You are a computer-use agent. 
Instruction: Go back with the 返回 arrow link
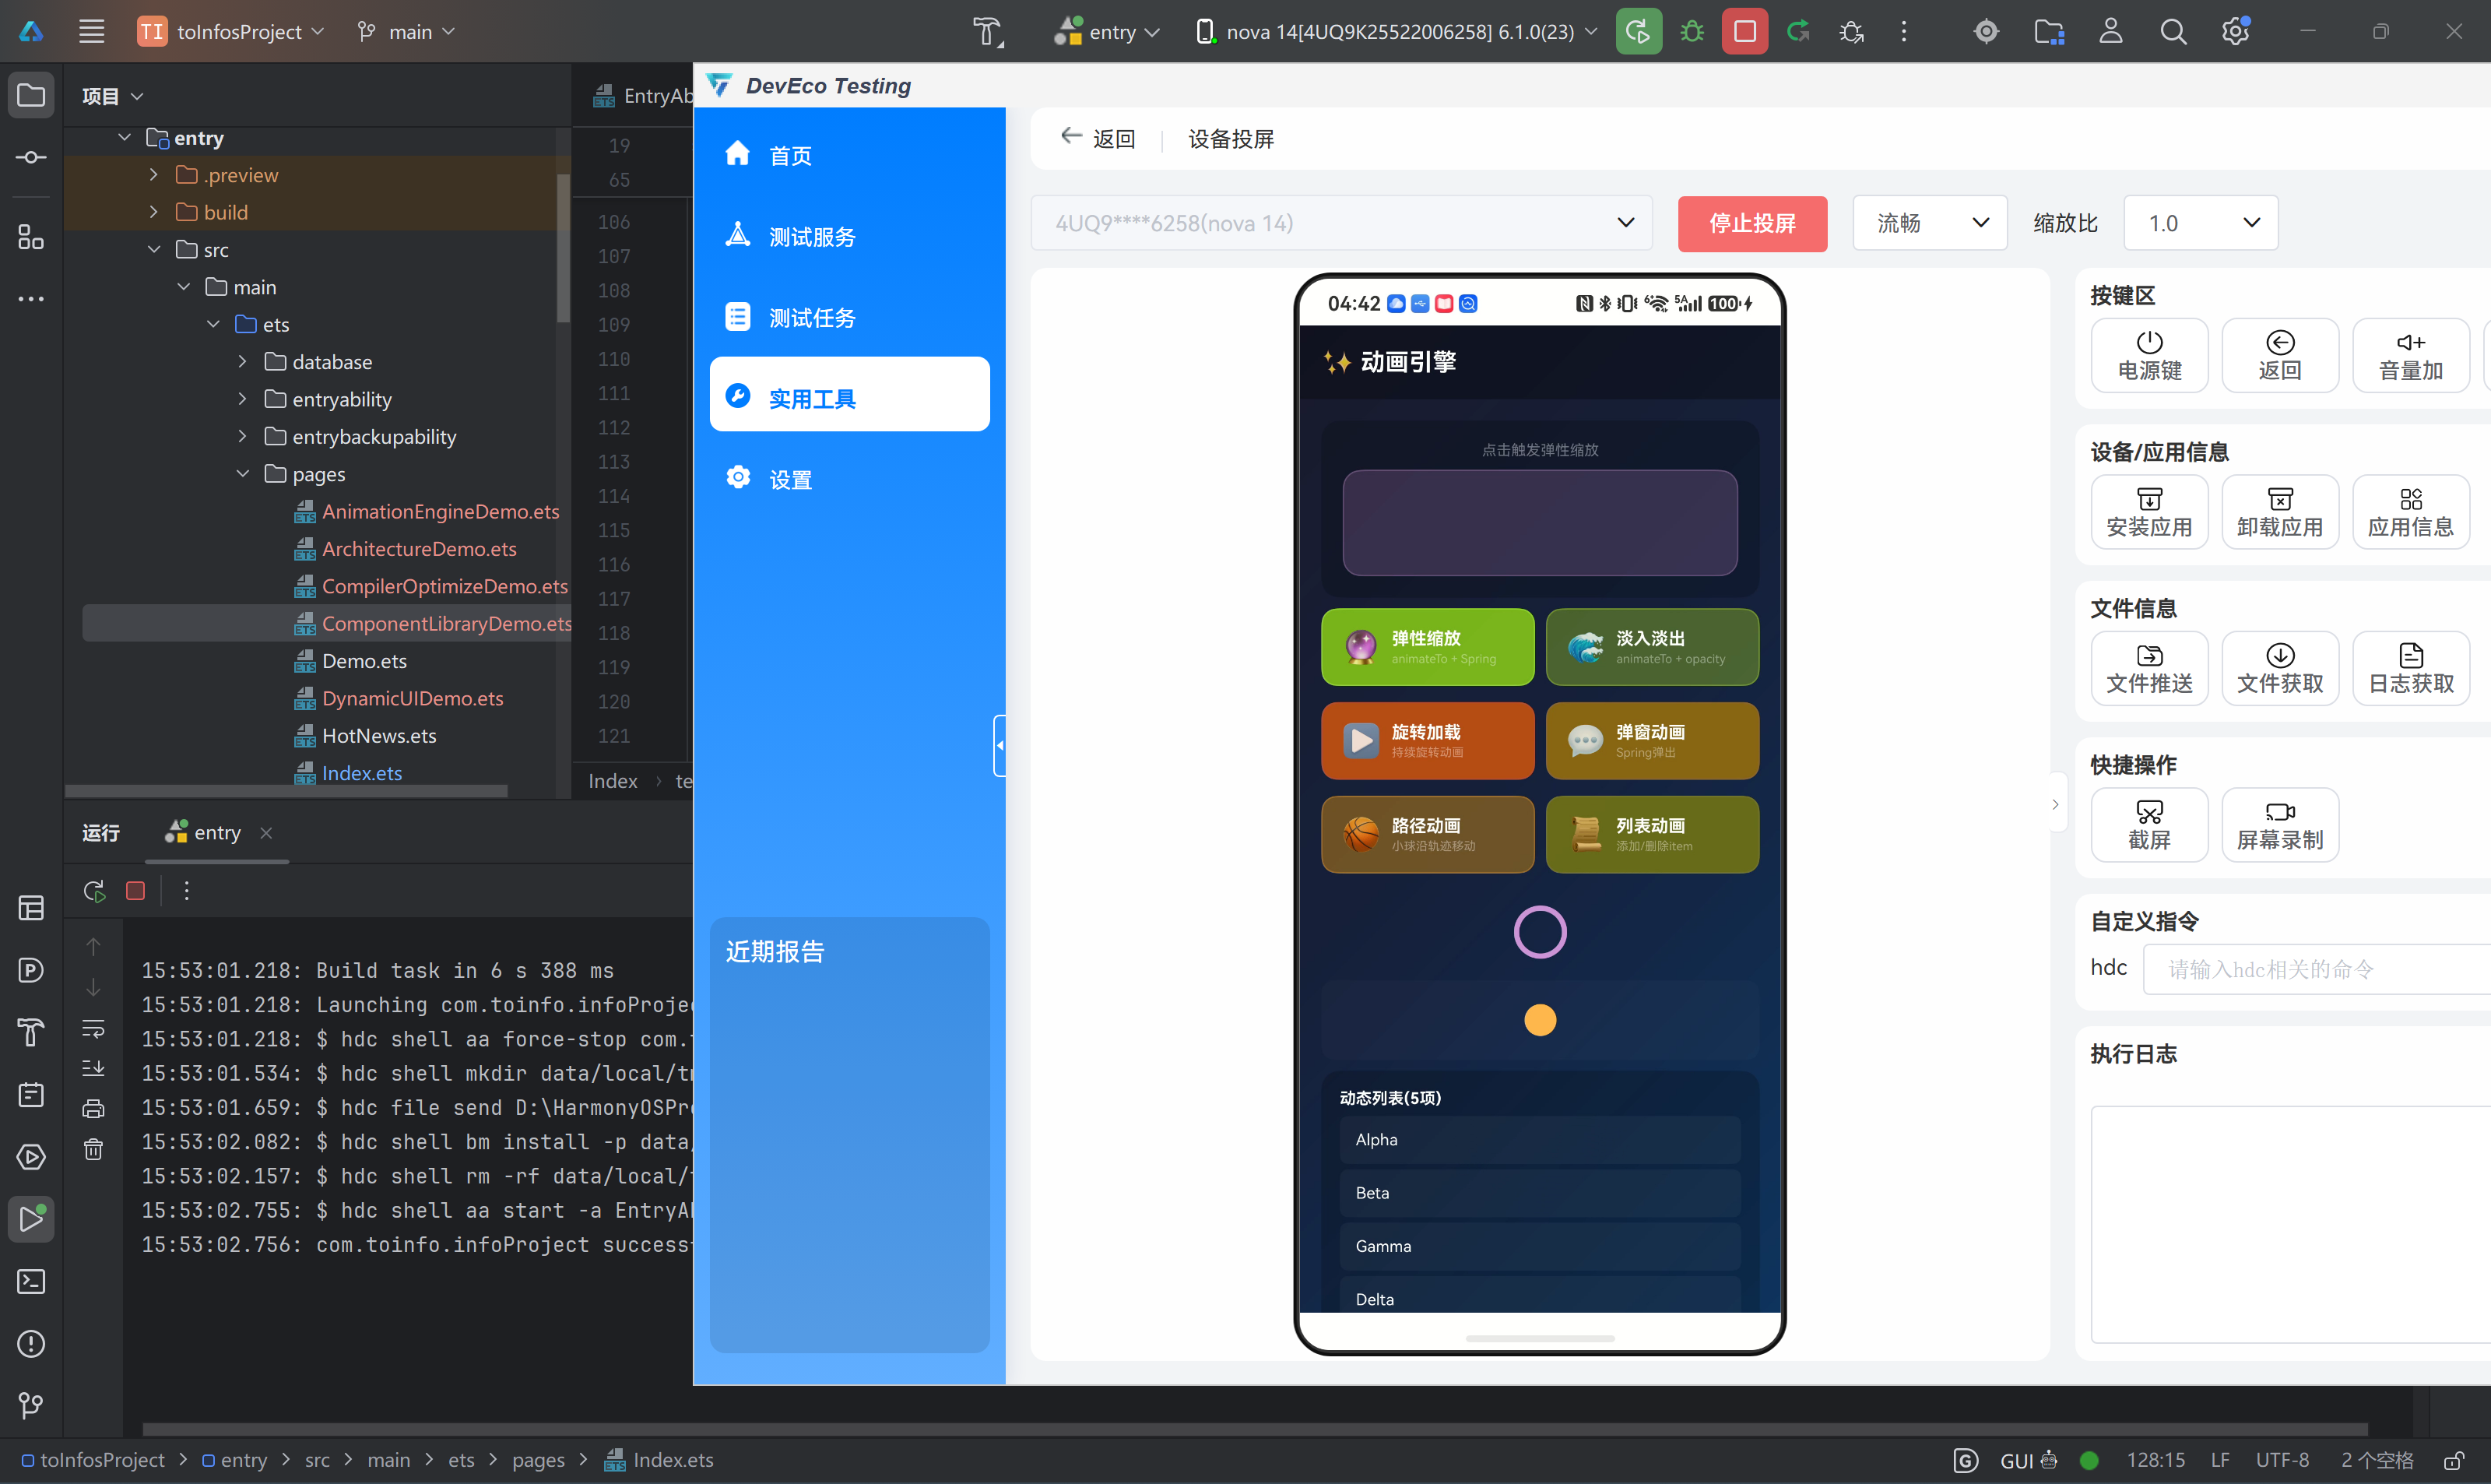pos(1097,138)
